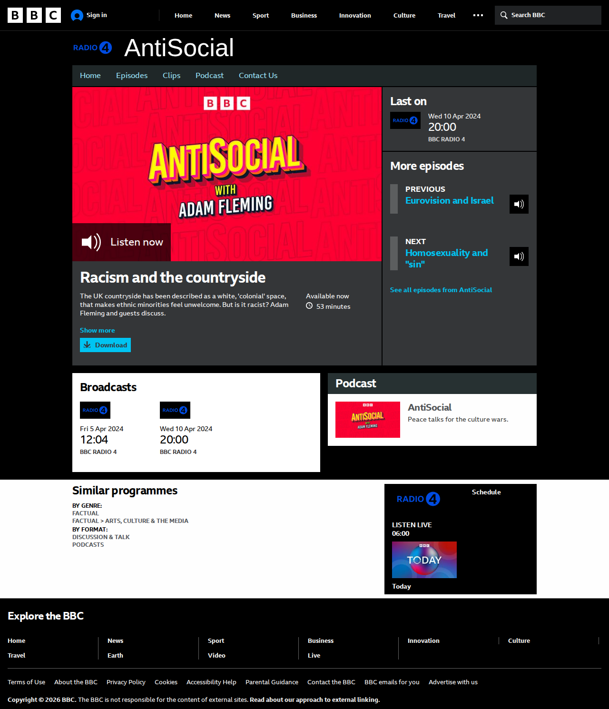This screenshot has width=609, height=709.
Task: Go to Contact Us tab
Action: pyautogui.click(x=258, y=76)
